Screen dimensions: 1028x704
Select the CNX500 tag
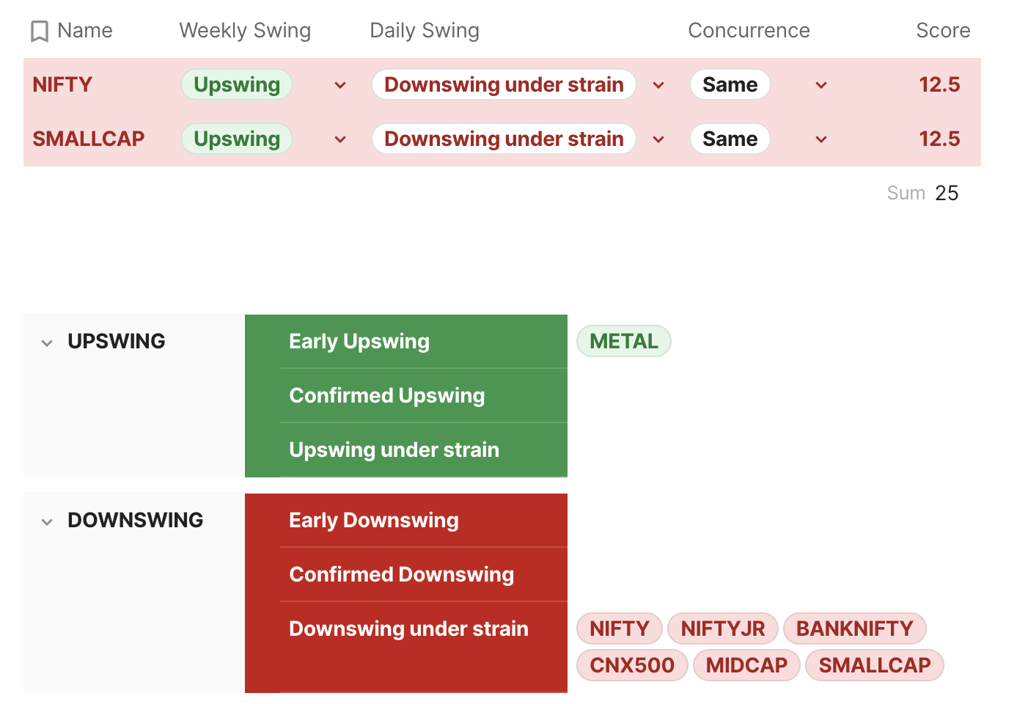tap(632, 665)
